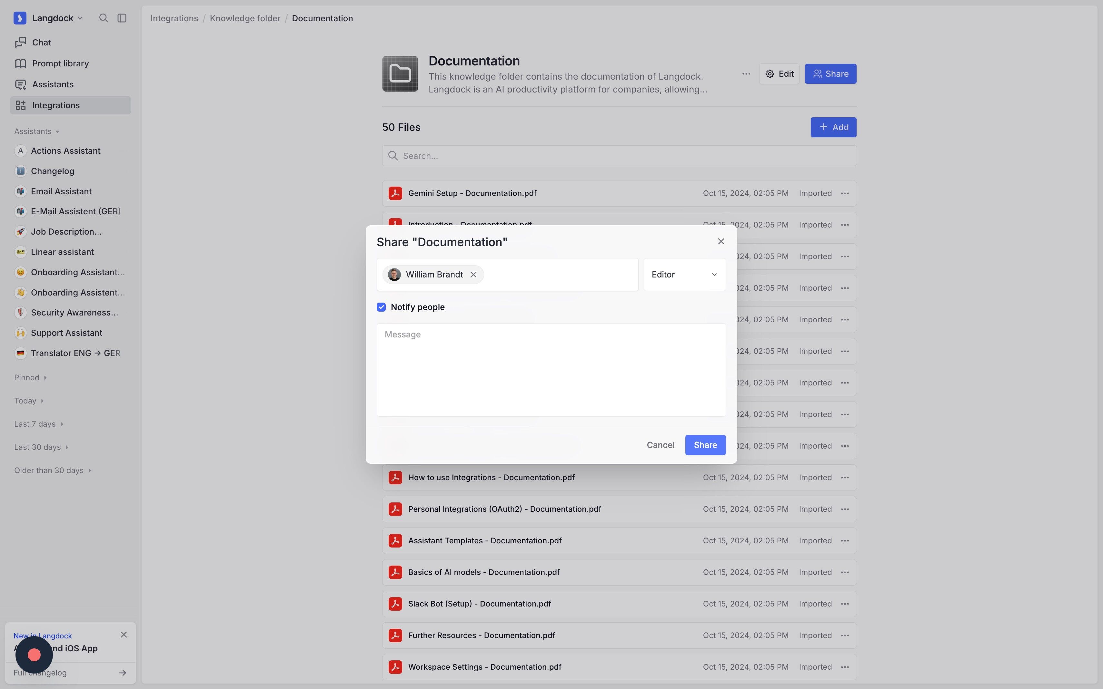Open the Editor role dropdown
Viewport: 1103px width, 689px height.
[684, 274]
